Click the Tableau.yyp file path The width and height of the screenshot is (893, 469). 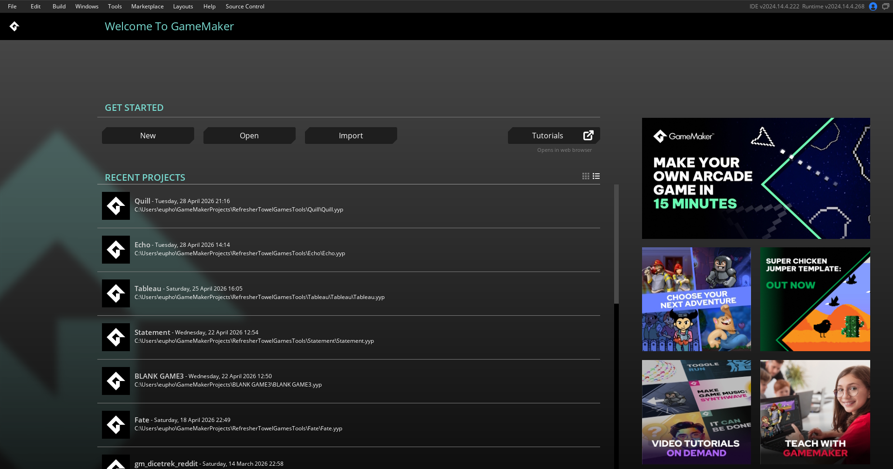click(259, 297)
